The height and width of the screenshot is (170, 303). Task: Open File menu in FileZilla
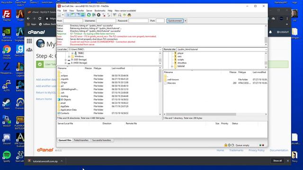59,10
